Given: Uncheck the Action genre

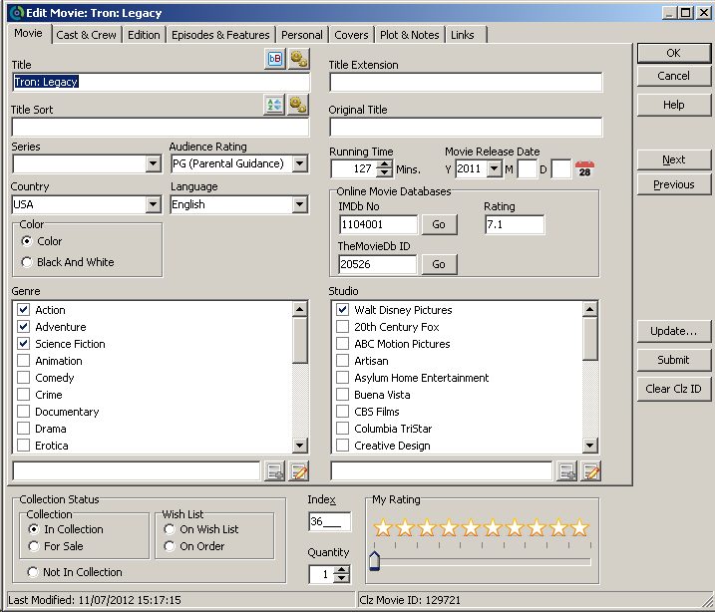Looking at the screenshot, I should pyautogui.click(x=23, y=310).
